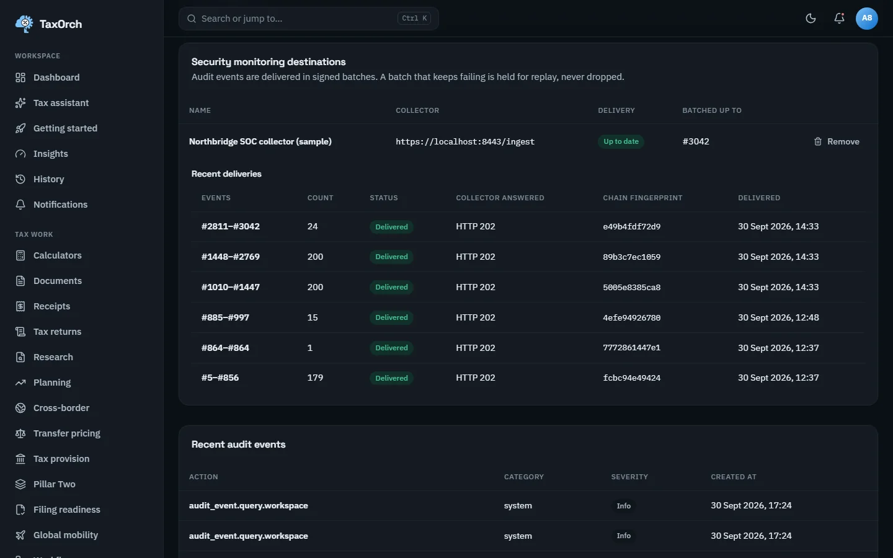Click the Planning trend icon
The image size is (893, 558).
coord(20,383)
